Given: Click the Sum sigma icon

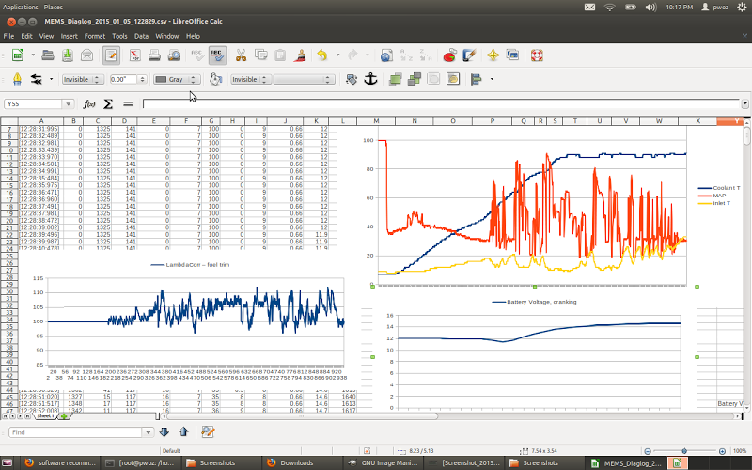Looking at the screenshot, I should [x=107, y=103].
